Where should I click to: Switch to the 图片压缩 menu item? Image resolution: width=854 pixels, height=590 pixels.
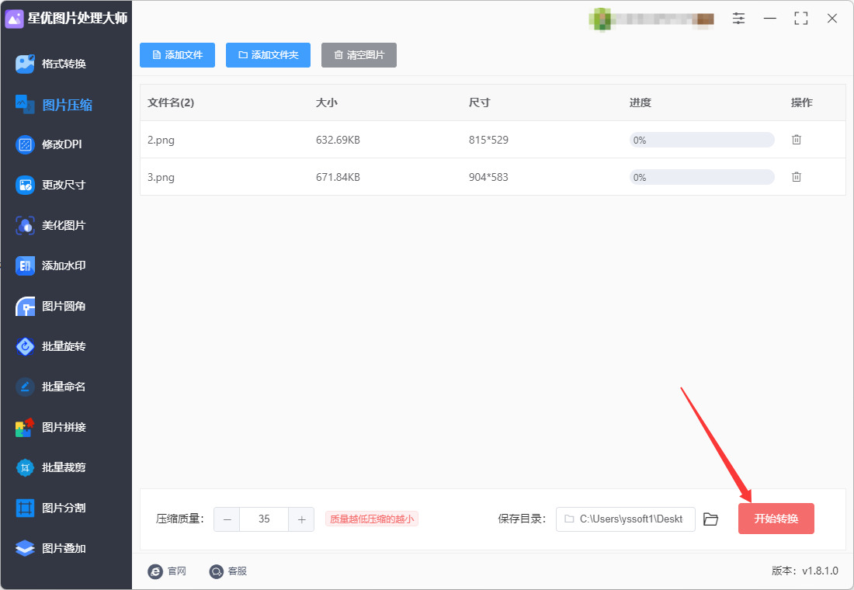pyautogui.click(x=54, y=104)
